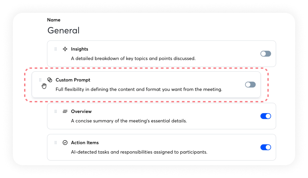This screenshot has height=178, width=308.
Task: Click the Action Items title
Action: click(85, 143)
